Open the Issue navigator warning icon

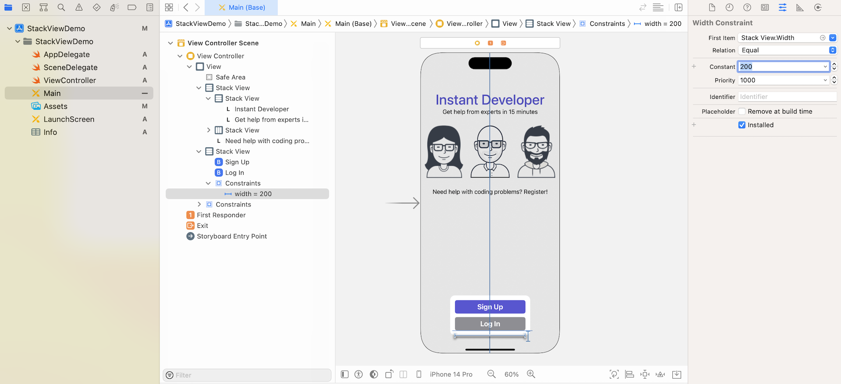(79, 7)
